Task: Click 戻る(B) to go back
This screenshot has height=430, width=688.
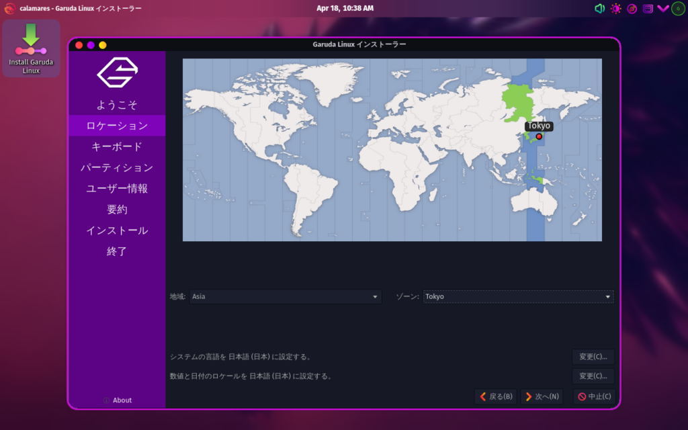Action: click(496, 396)
